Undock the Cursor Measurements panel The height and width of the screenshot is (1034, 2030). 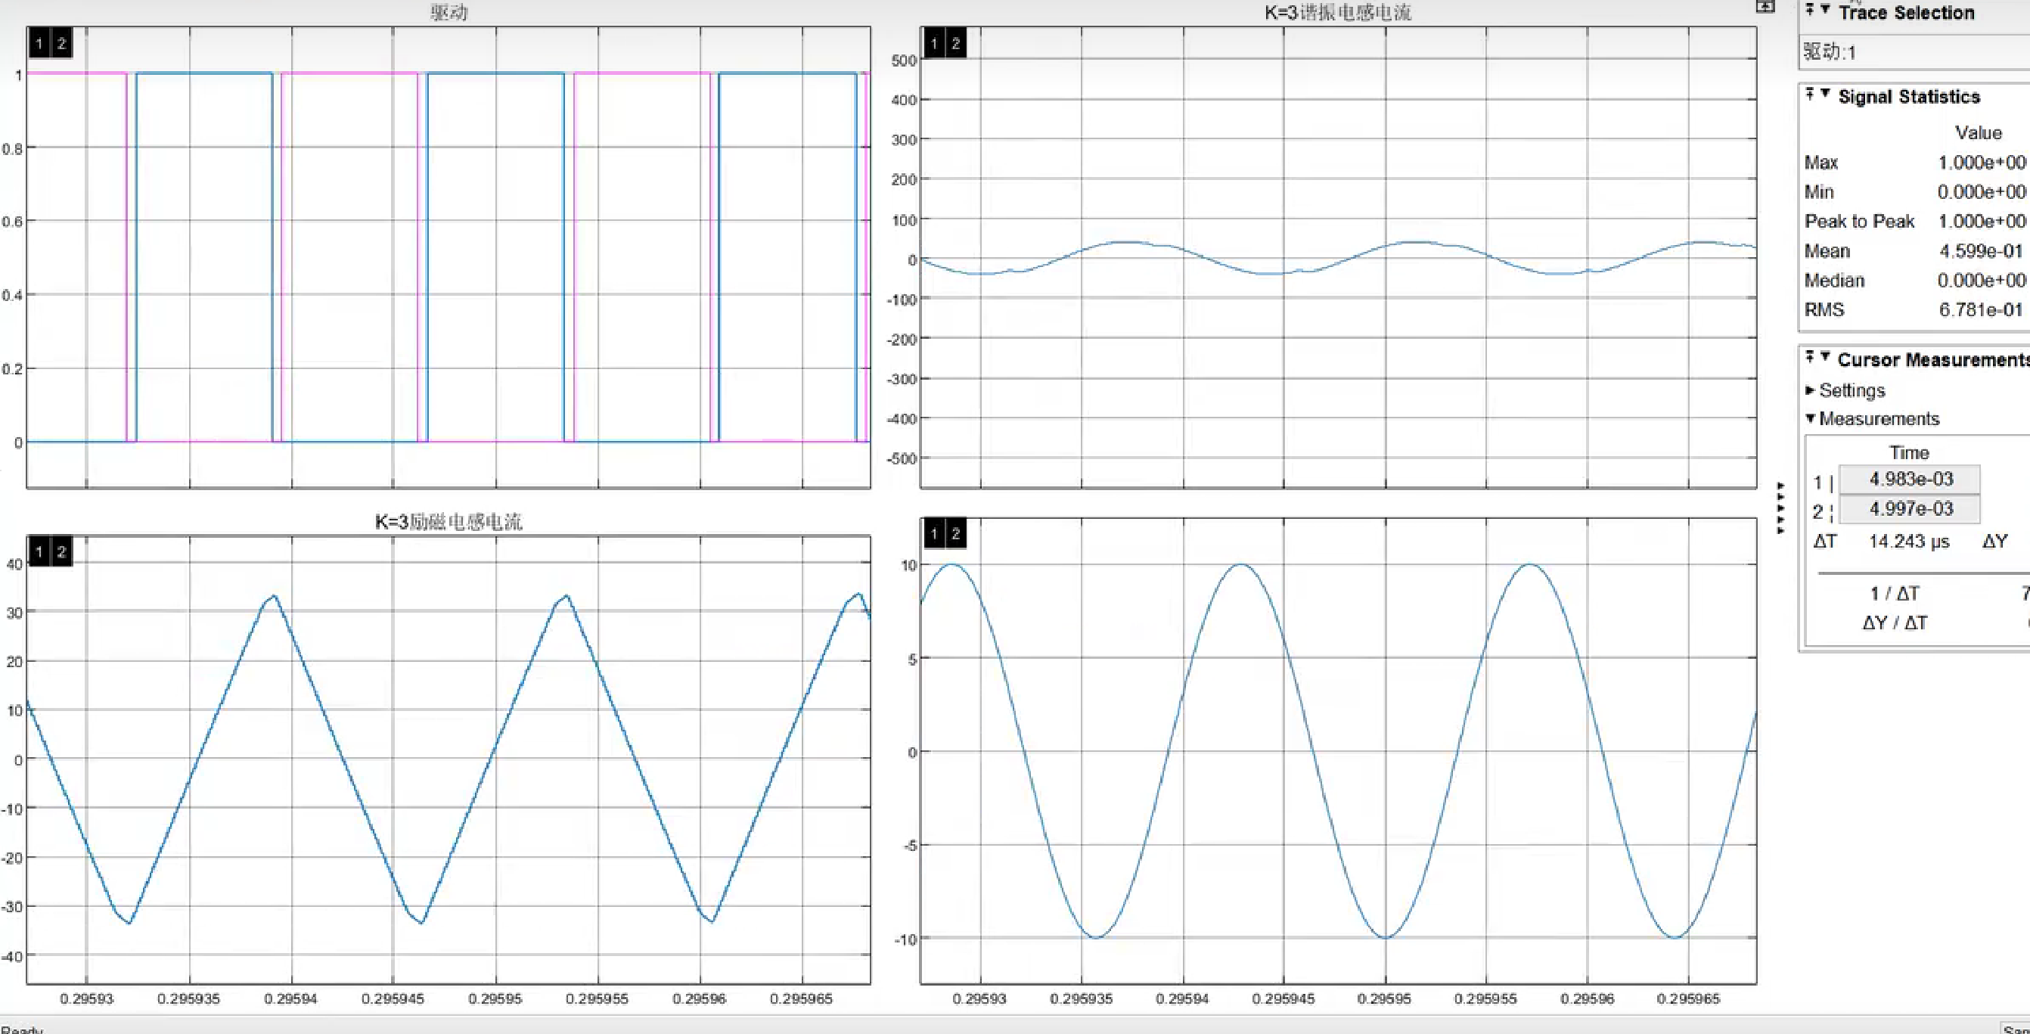1810,357
